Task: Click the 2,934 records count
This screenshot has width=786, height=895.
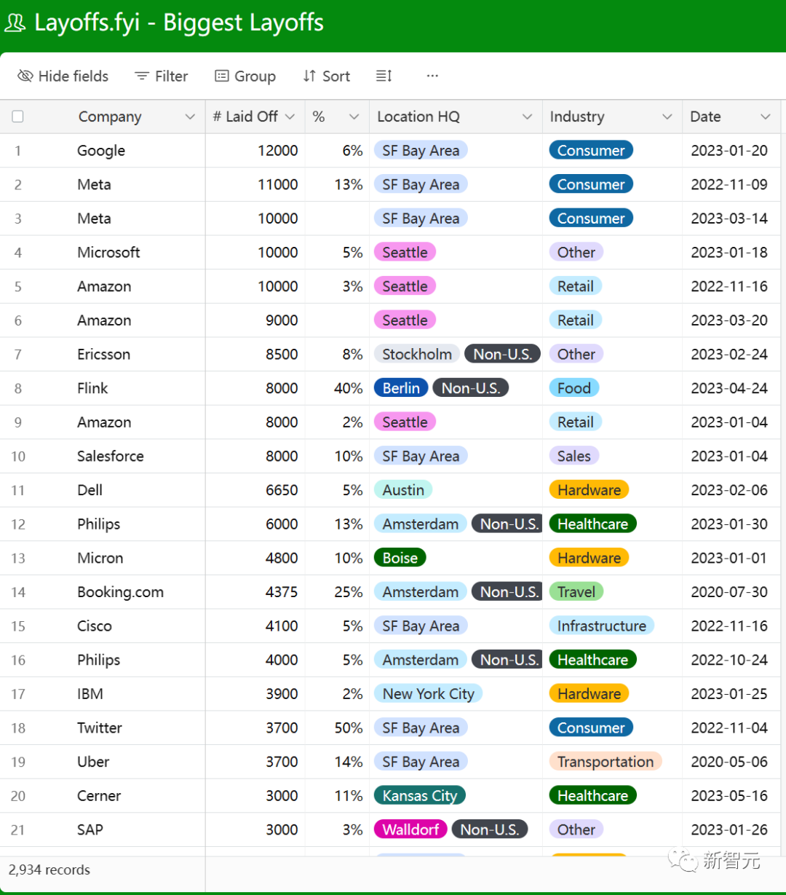Action: point(49,870)
